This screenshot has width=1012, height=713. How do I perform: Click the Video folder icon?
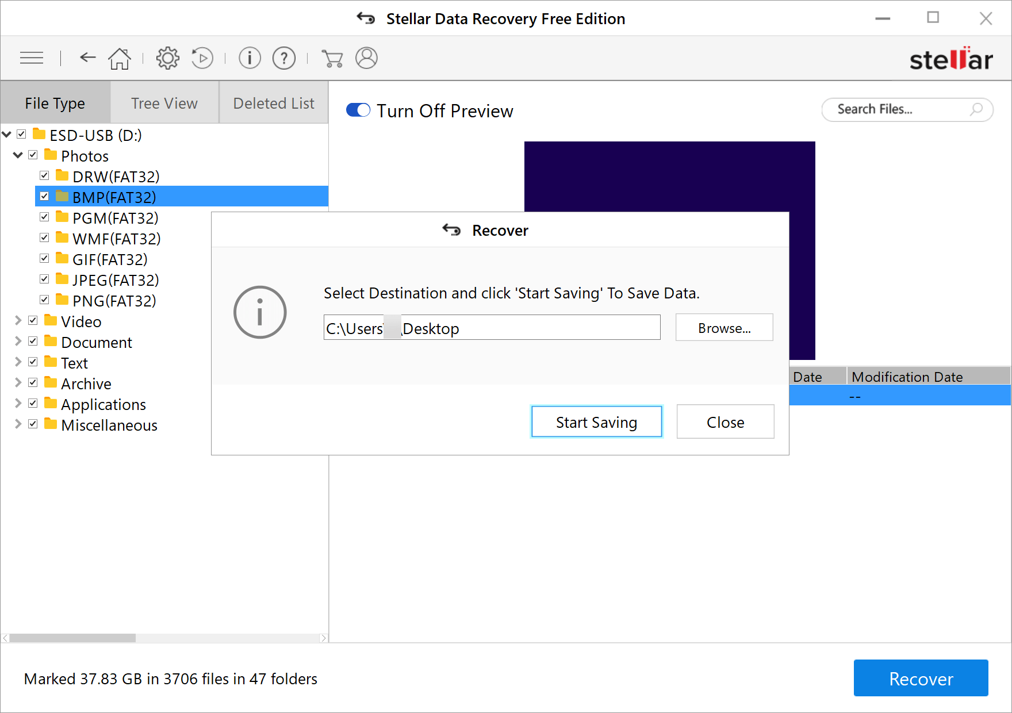point(51,320)
